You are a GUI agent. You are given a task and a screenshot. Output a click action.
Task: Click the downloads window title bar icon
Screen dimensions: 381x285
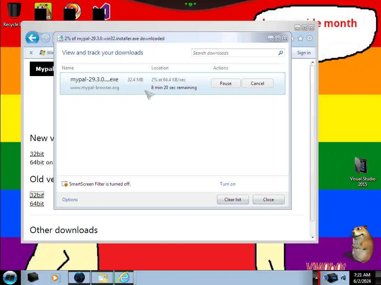[x=60, y=38]
